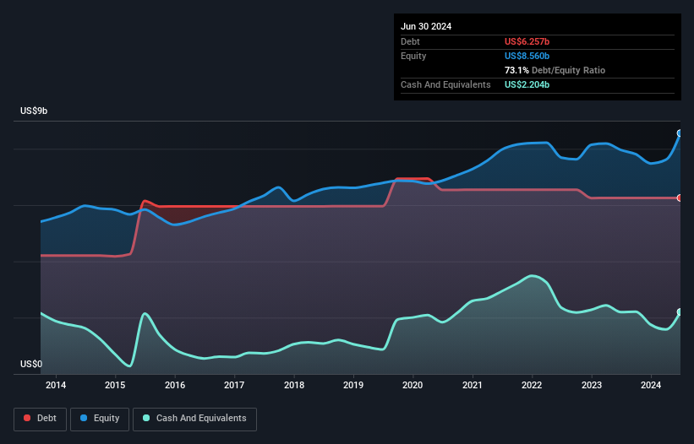Select the 2014 x-axis label

(x=56, y=385)
